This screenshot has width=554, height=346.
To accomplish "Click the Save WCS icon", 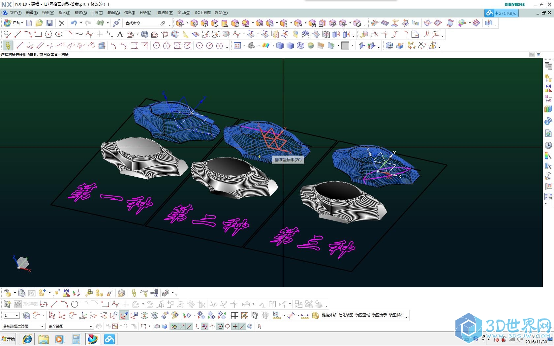I will 134,315.
